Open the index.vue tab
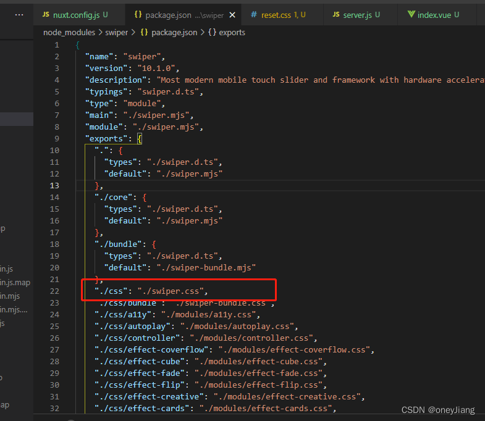Image resolution: width=485 pixels, height=421 pixels. click(436, 15)
